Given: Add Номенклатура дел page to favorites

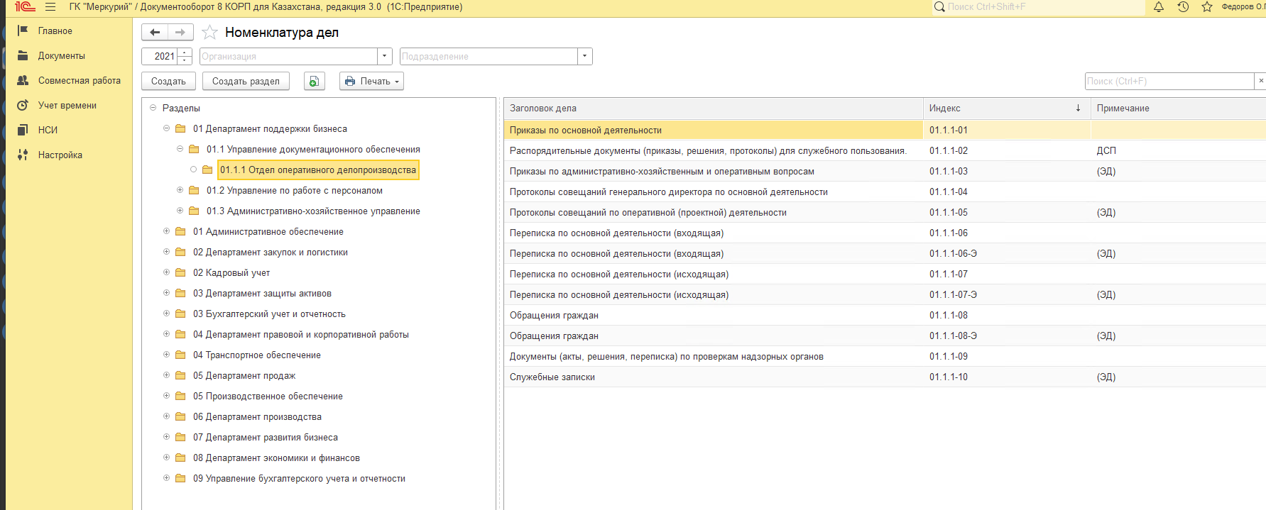Looking at the screenshot, I should point(209,33).
